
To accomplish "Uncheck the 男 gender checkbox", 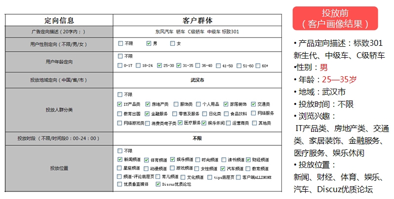I will coord(149,43).
